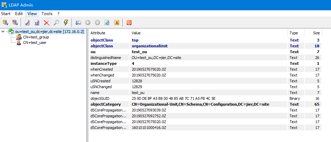This screenshot has height=142, width=331.
Task: Select the name attribute row
Action: tap(206, 93)
